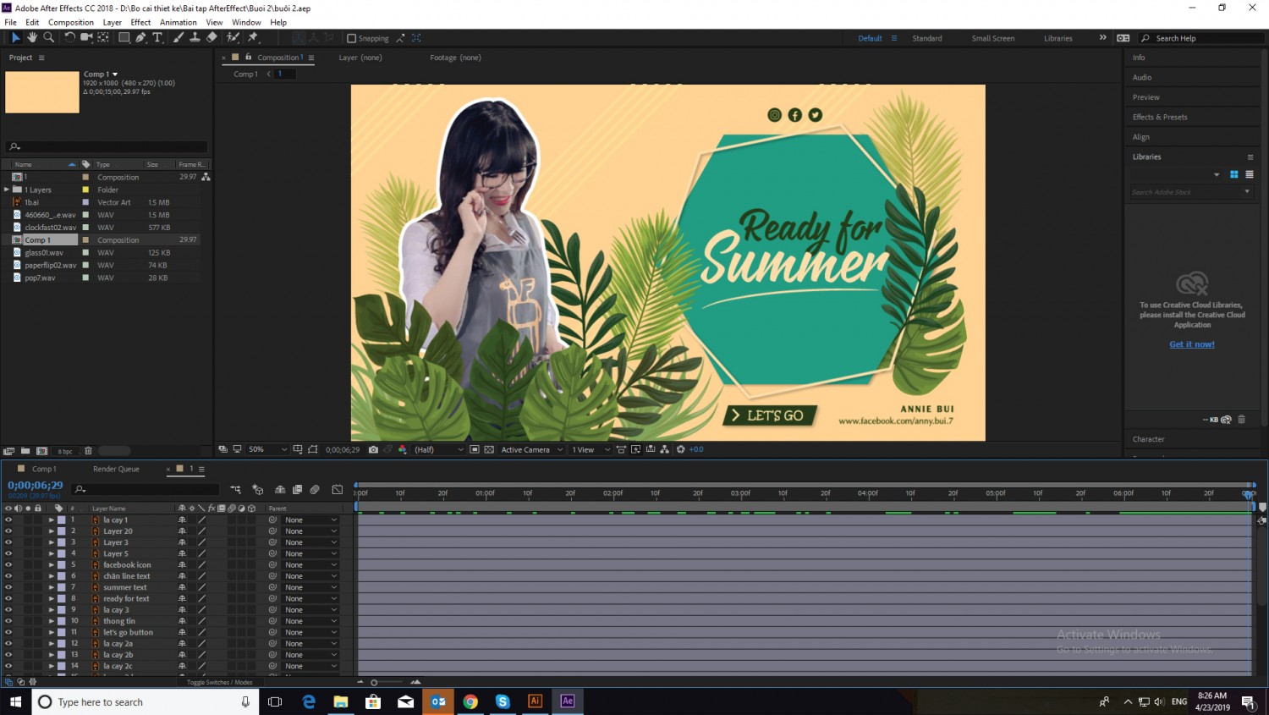Open the Active Camera dropdown
This screenshot has width=1269, height=715.
click(x=531, y=449)
